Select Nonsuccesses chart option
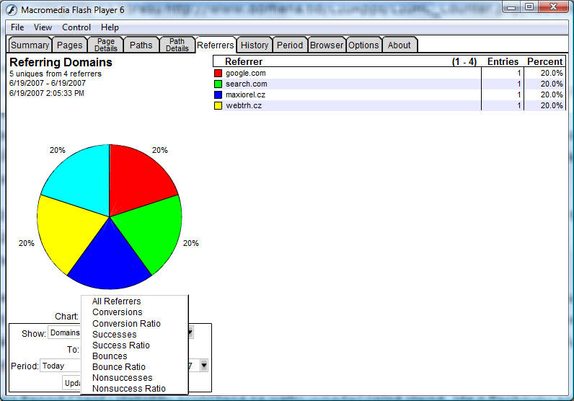The image size is (574, 401). click(x=123, y=378)
